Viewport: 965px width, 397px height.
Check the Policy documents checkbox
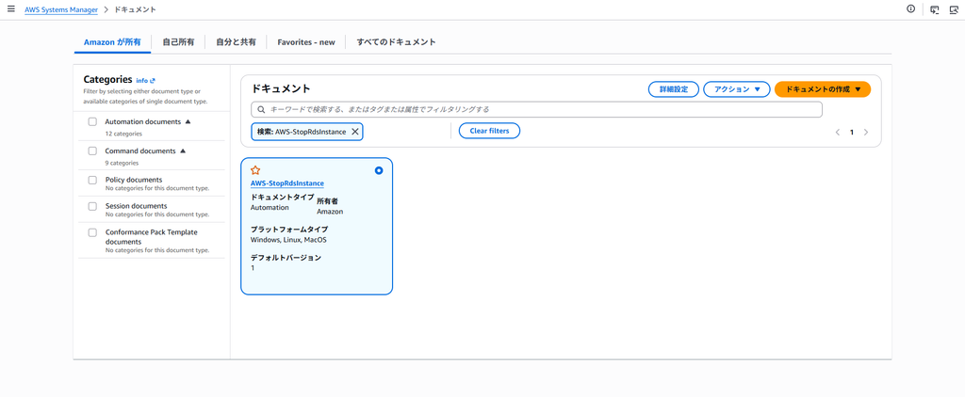92,180
